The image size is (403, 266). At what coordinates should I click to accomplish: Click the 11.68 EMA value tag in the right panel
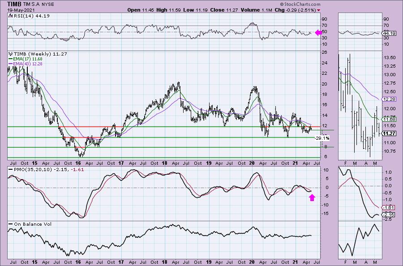[389, 120]
